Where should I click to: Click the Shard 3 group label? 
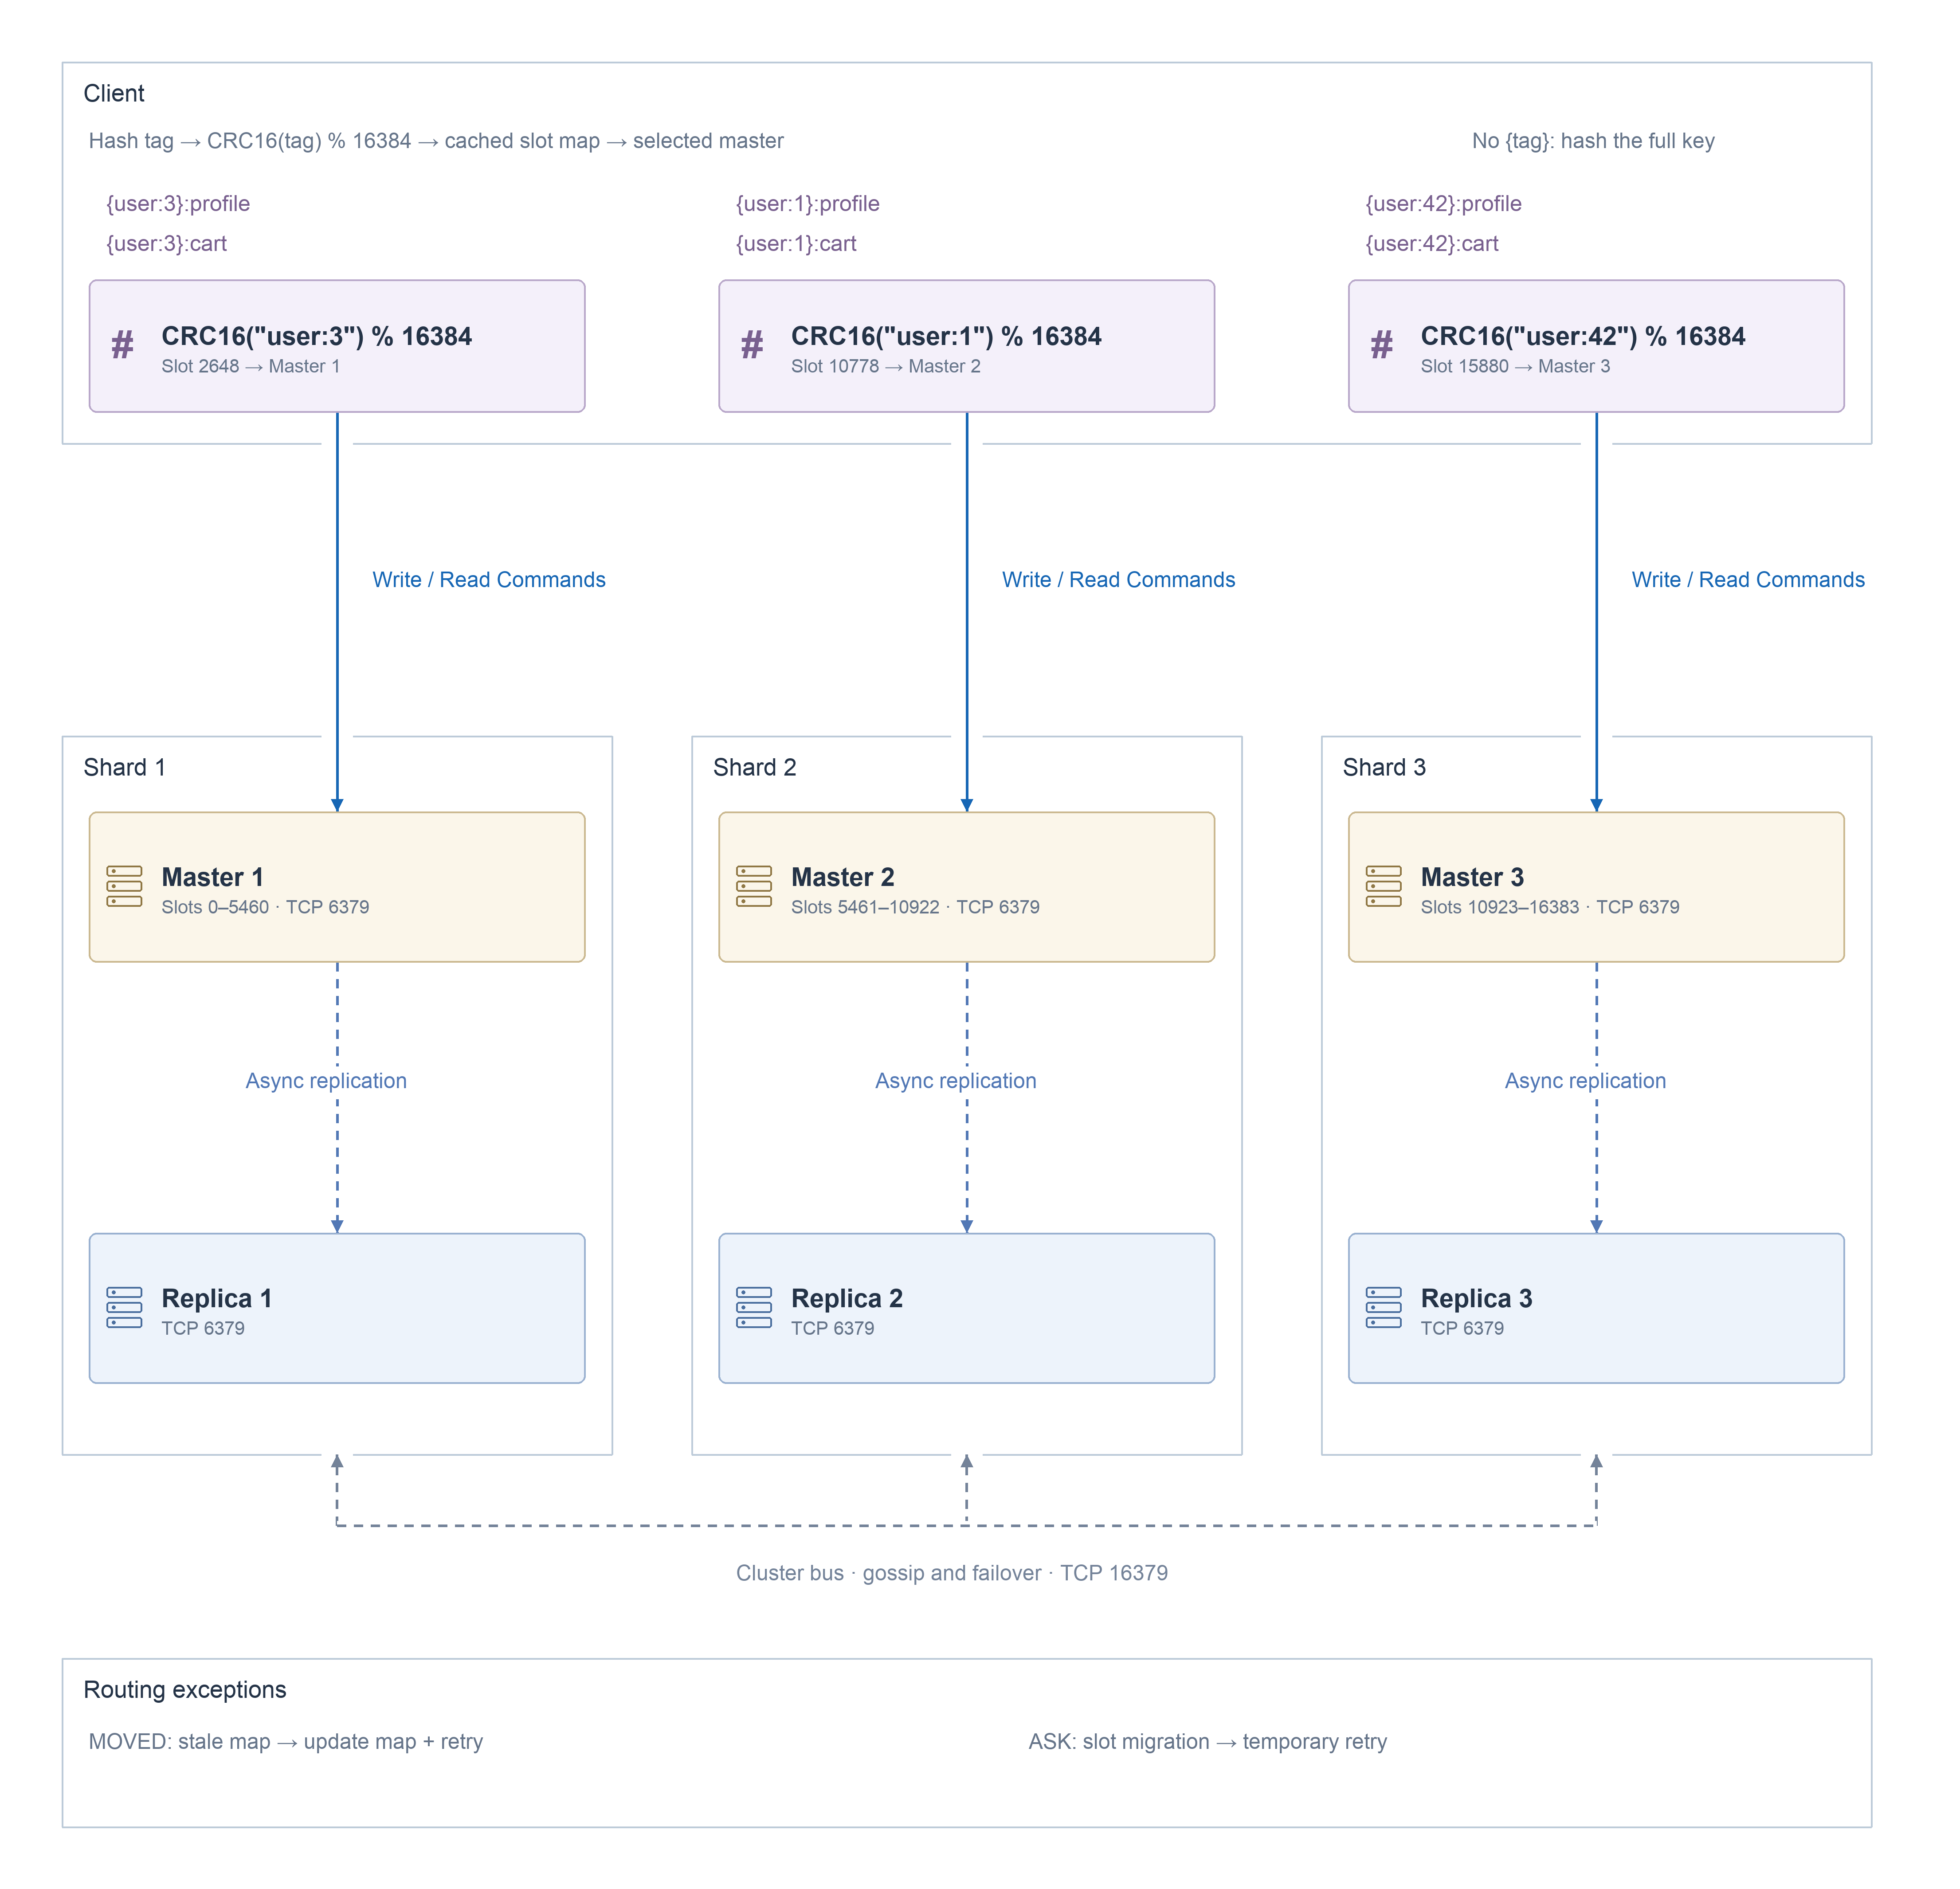click(x=1385, y=767)
